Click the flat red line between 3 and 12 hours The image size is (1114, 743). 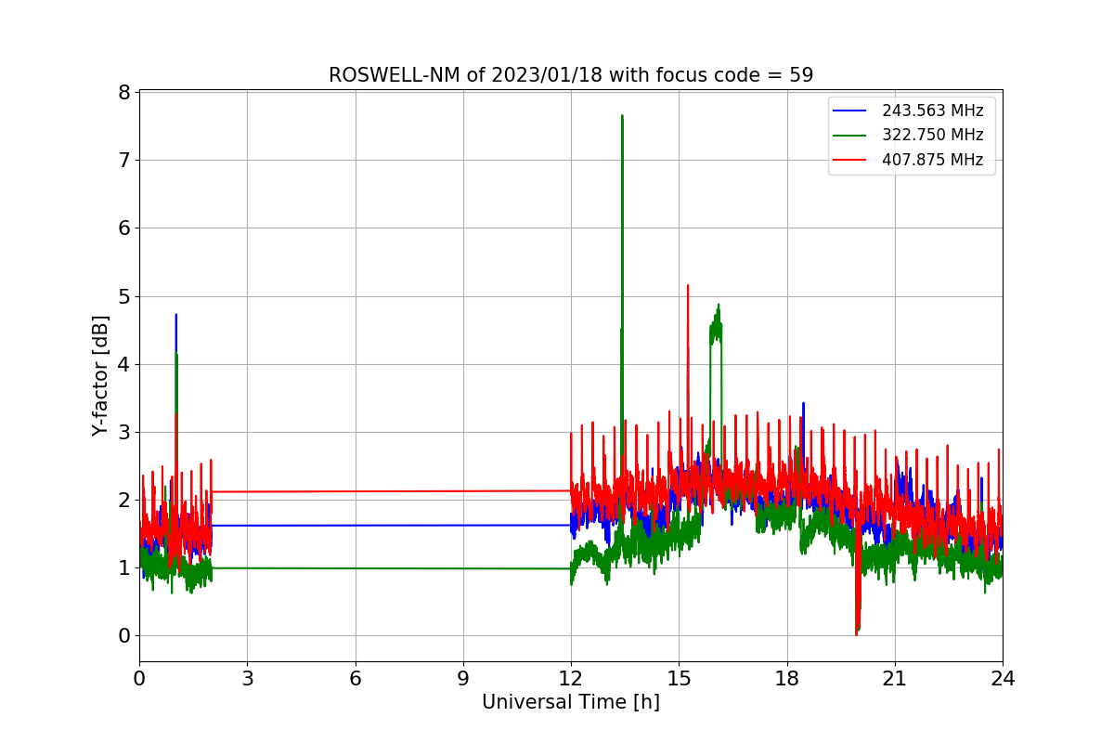pos(391,491)
